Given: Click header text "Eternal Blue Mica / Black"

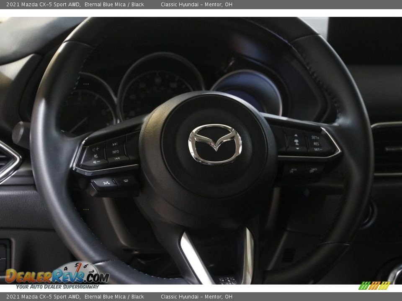Looking at the screenshot, I should pyautogui.click(x=114, y=4).
